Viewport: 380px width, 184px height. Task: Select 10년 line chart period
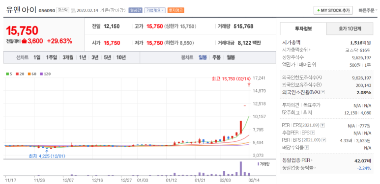[x=121, y=57]
